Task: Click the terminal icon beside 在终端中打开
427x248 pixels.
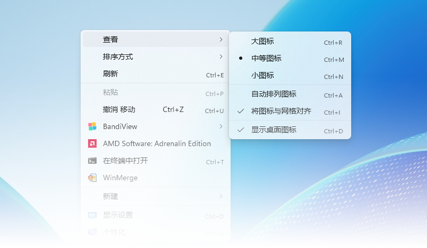Action: coord(92,161)
